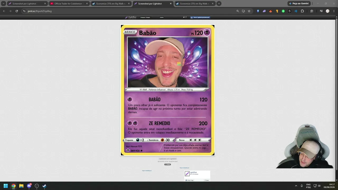Click the Peça ao Gemini button
This screenshot has height=190, width=338.
click(x=299, y=3)
